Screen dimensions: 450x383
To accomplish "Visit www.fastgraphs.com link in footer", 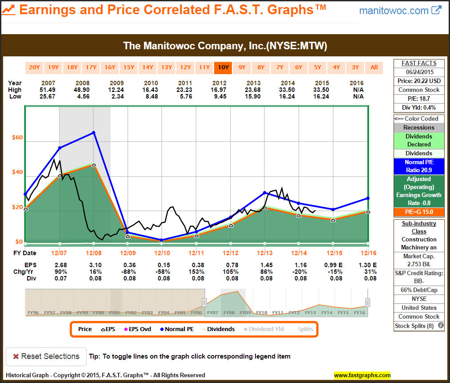I will 362,375.
